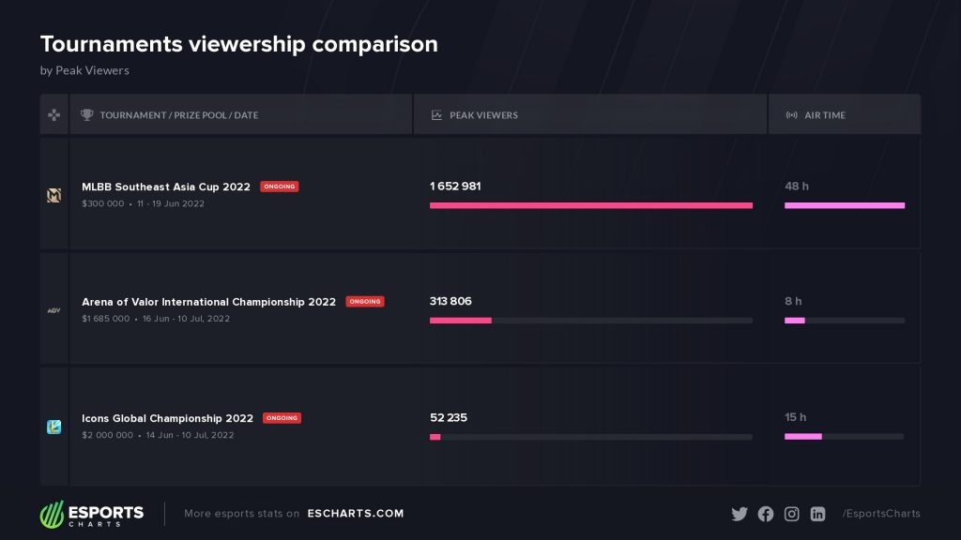This screenshot has height=540, width=961.
Task: Open the Facebook icon in footer
Action: coord(766,514)
